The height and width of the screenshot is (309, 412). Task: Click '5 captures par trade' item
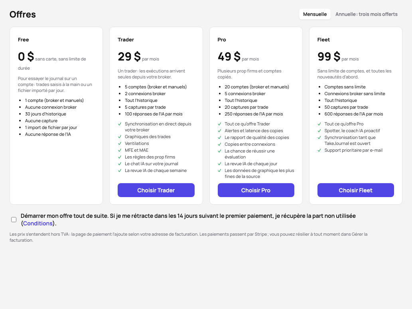[x=145, y=107]
